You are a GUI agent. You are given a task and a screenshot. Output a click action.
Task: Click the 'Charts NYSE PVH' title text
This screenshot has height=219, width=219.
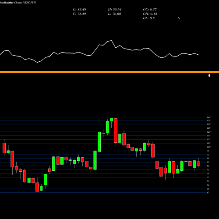[25, 3]
